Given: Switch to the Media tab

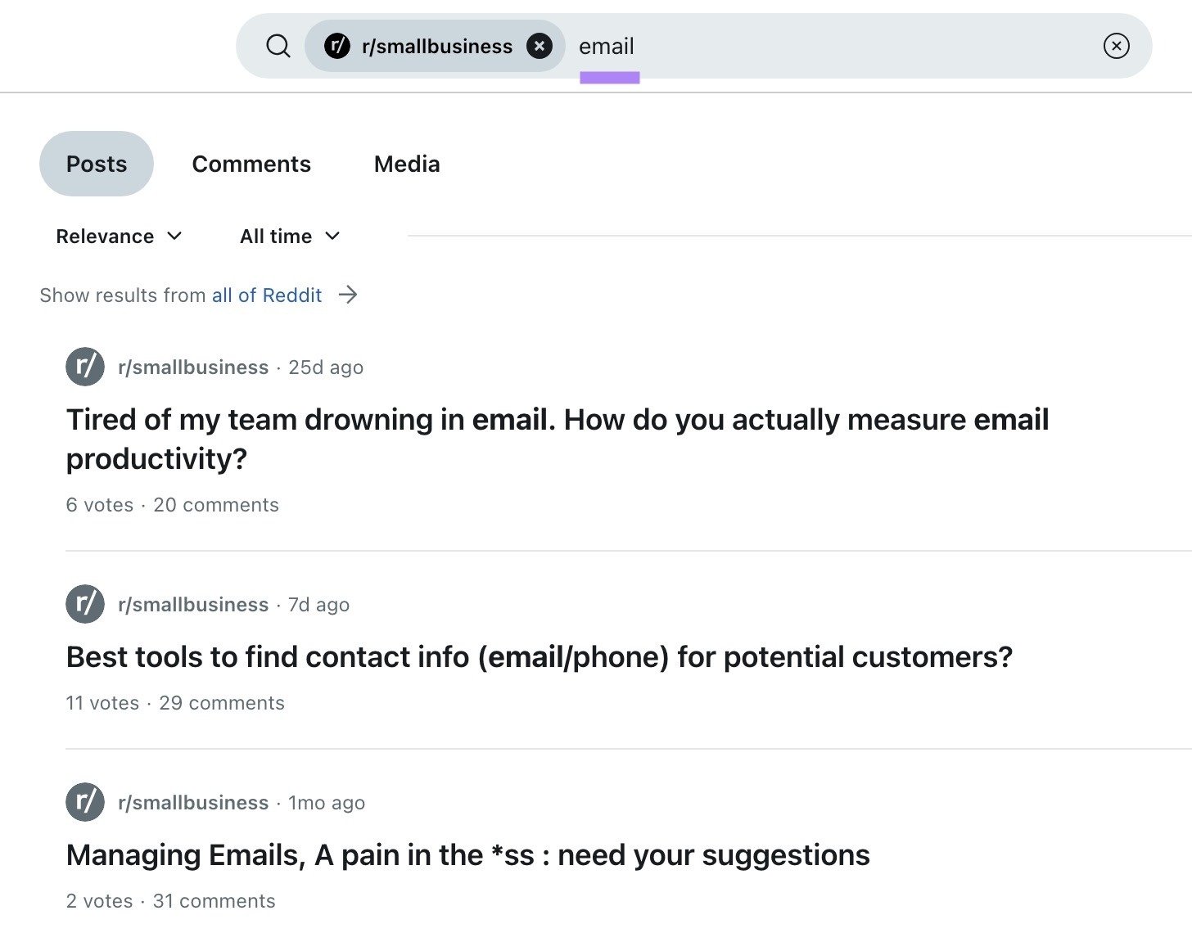Looking at the screenshot, I should point(407,164).
